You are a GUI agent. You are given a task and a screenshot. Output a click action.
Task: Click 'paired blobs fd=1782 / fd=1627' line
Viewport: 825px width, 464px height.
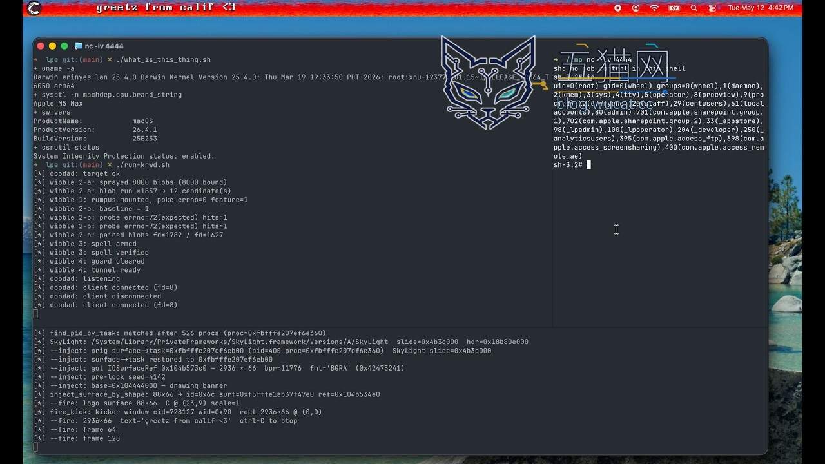click(x=128, y=235)
